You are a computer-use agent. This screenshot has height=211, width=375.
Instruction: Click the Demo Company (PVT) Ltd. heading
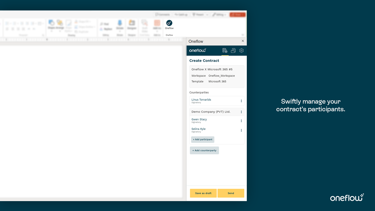coord(211,112)
